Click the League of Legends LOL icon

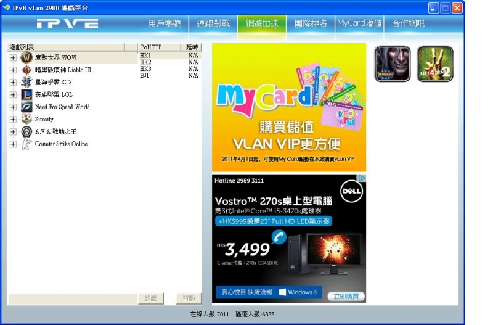[x=26, y=94]
